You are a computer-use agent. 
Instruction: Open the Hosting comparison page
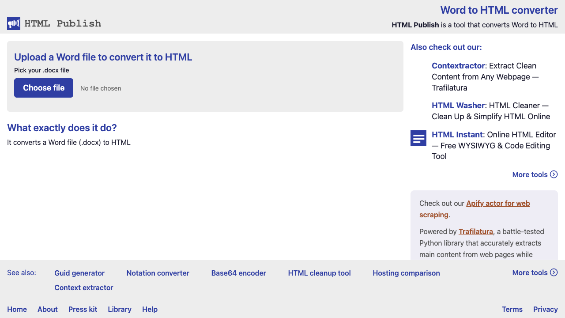point(406,273)
